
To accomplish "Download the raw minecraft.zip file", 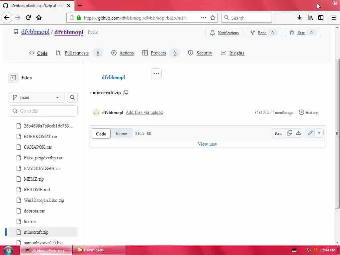I will point(298,133).
